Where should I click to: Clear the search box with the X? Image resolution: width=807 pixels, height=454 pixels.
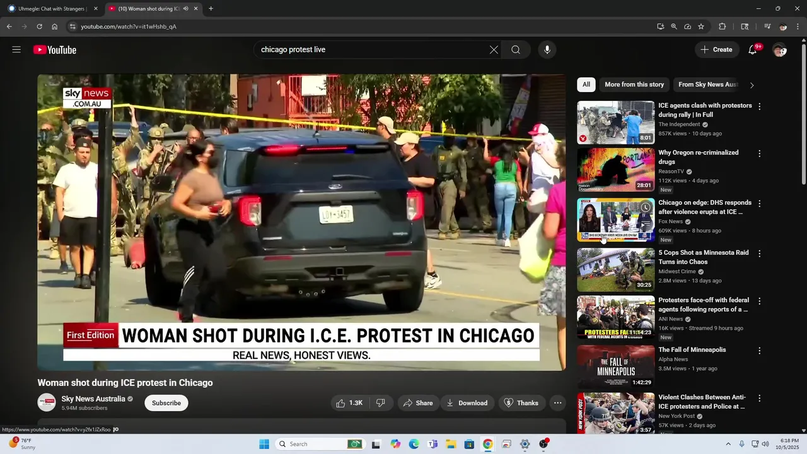pyautogui.click(x=494, y=50)
